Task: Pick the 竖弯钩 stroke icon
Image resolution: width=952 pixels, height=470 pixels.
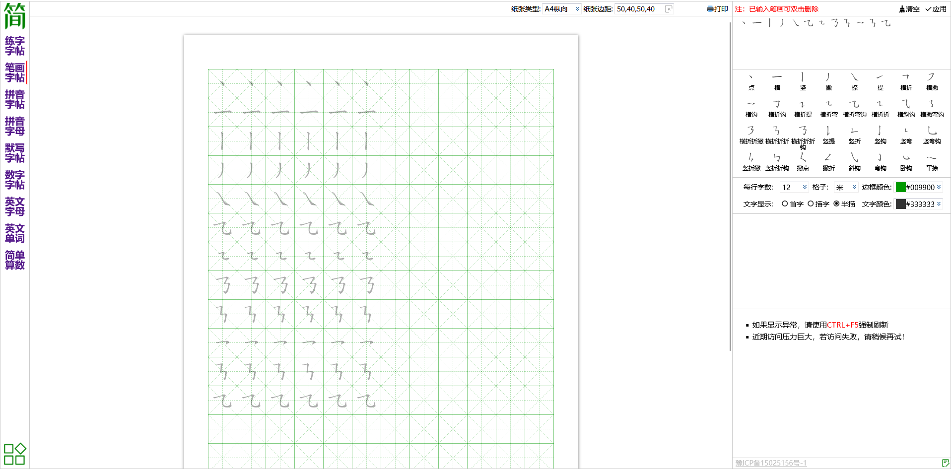Action: point(932,134)
